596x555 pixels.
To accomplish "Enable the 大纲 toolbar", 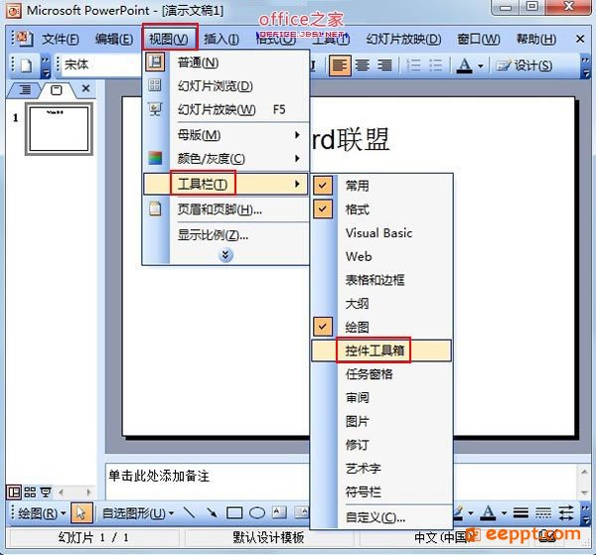I will click(x=381, y=303).
